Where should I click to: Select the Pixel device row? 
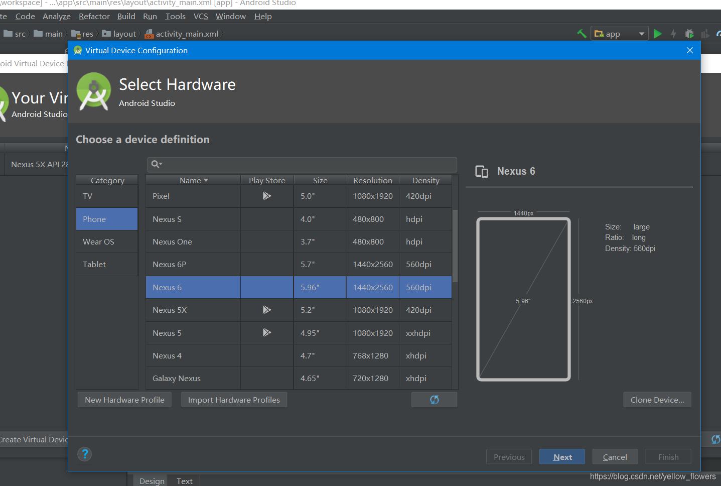pyautogui.click(x=299, y=196)
